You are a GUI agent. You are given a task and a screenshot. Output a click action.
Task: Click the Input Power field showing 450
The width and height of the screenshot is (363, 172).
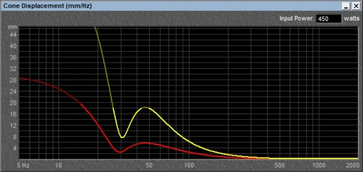pyautogui.click(x=329, y=19)
